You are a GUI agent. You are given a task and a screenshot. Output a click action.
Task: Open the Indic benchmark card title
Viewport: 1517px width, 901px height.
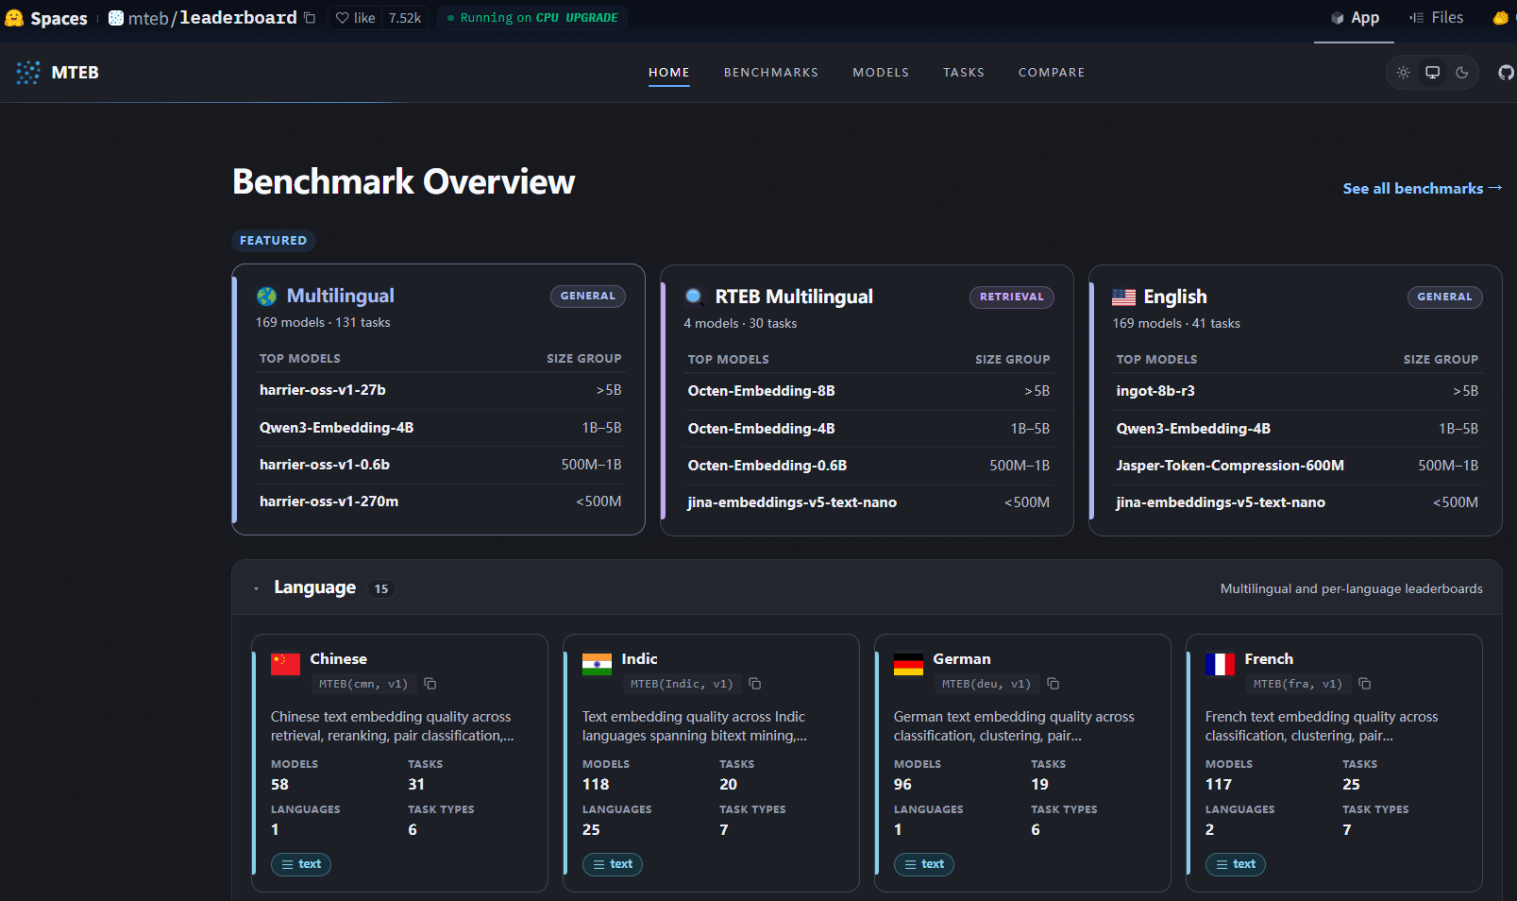click(x=639, y=659)
